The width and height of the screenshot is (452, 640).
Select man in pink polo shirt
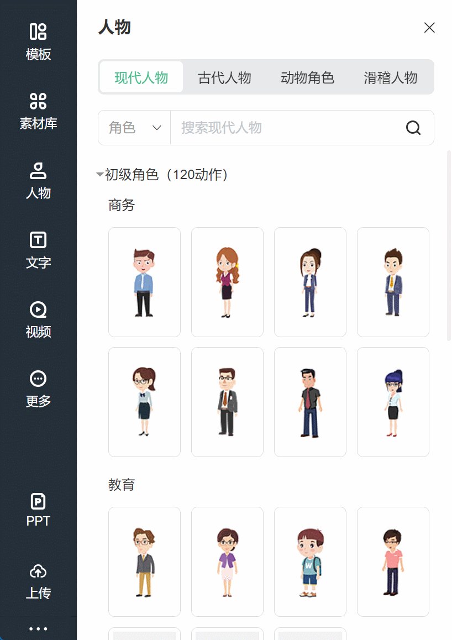393,562
